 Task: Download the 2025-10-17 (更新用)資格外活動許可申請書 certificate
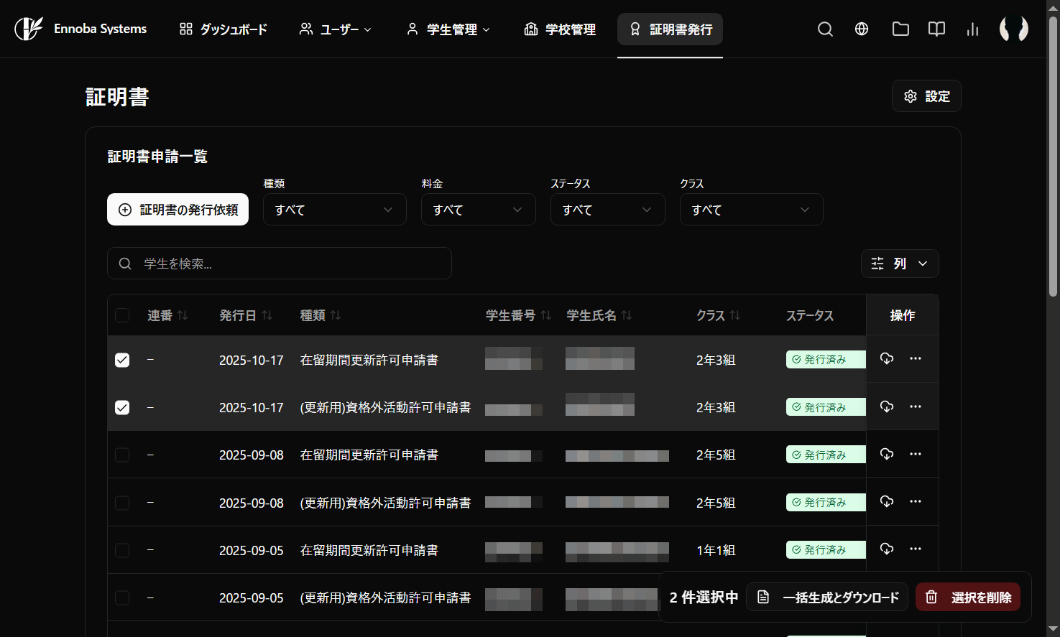click(887, 406)
